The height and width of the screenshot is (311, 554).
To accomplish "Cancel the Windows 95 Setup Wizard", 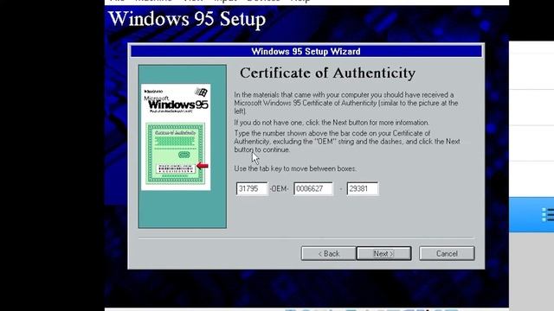I will click(x=447, y=253).
